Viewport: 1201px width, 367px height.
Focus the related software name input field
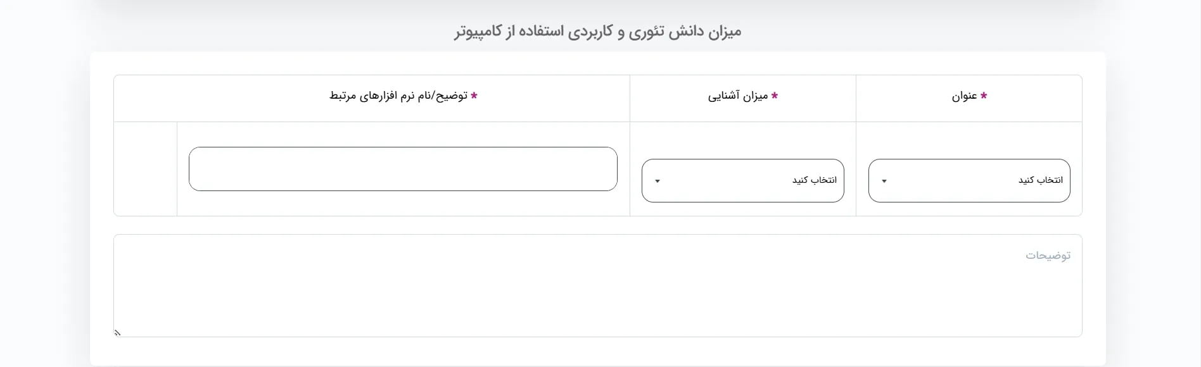click(x=403, y=169)
